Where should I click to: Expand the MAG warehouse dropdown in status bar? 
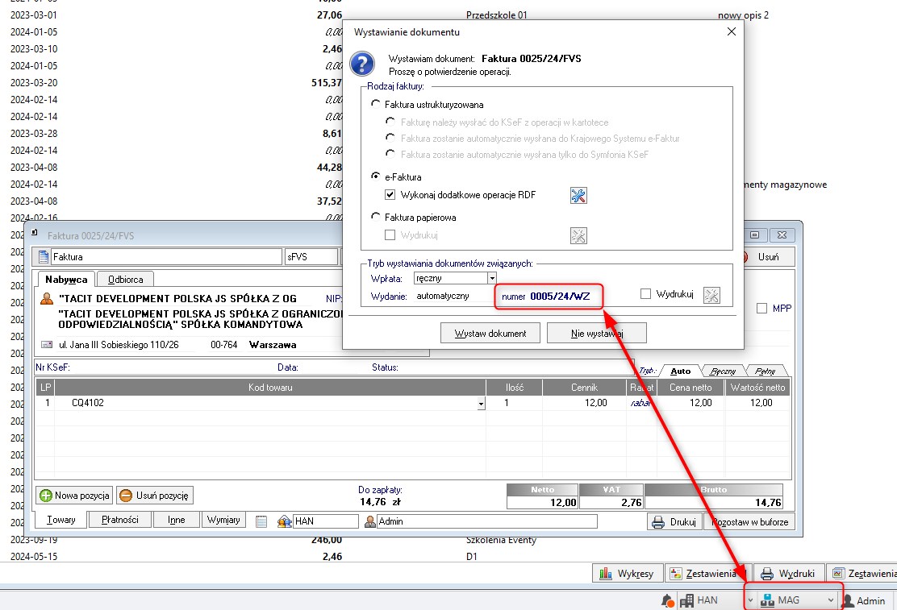(830, 600)
